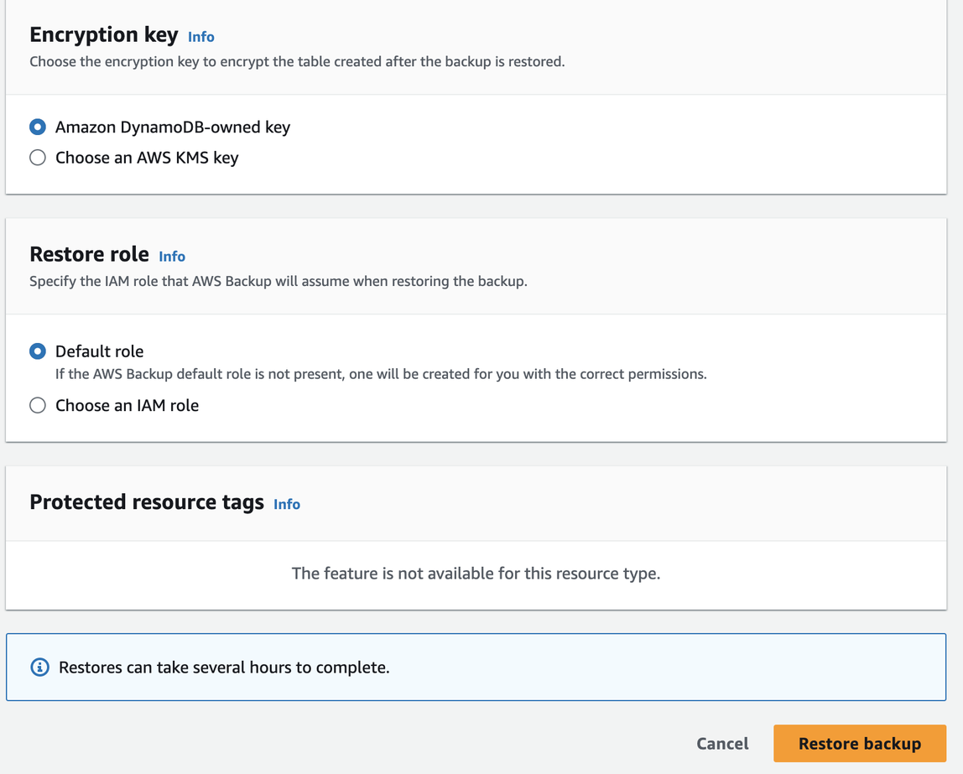This screenshot has width=963, height=774.
Task: Click the 'Specify the IAM role' description text
Action: point(278,281)
